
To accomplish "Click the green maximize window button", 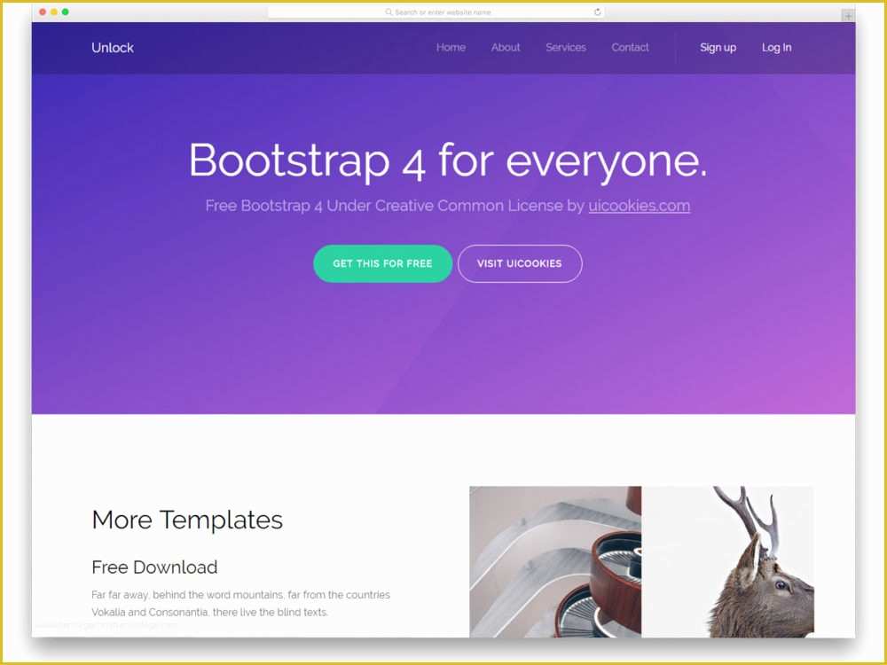I will 66,12.
